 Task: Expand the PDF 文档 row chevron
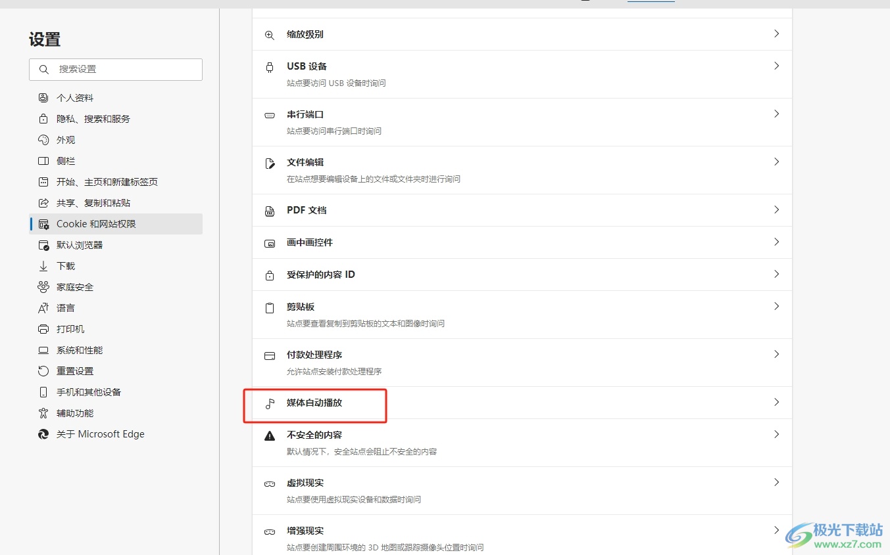click(x=776, y=210)
